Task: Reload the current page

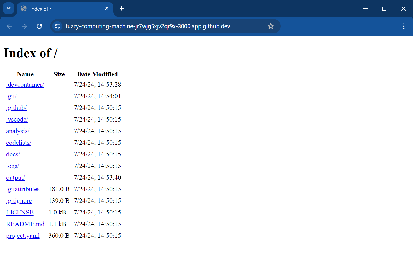Action: (x=39, y=26)
